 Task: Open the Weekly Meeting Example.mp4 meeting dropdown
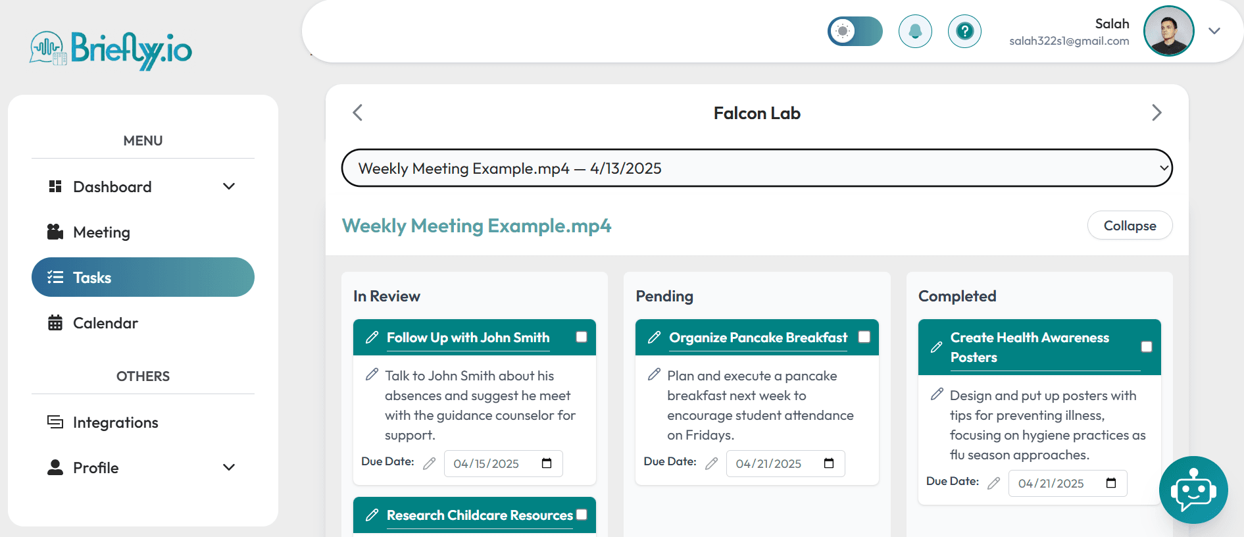757,168
